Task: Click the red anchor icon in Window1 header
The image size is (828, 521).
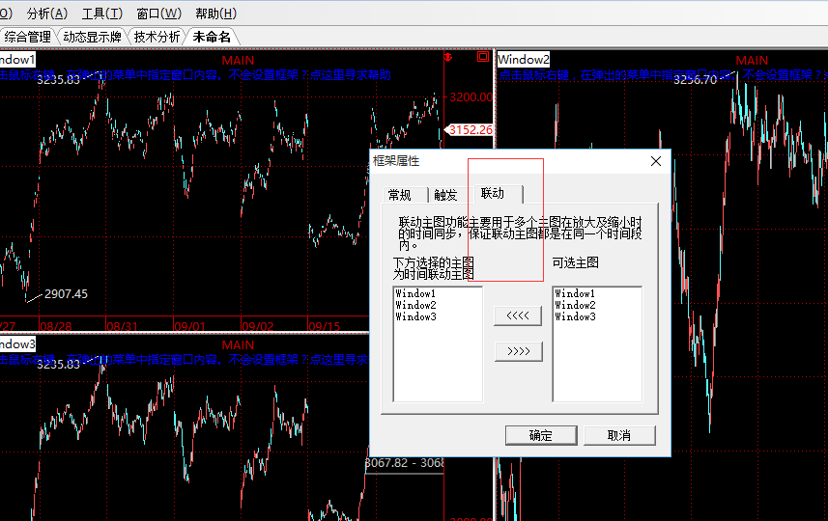Action: point(447,58)
